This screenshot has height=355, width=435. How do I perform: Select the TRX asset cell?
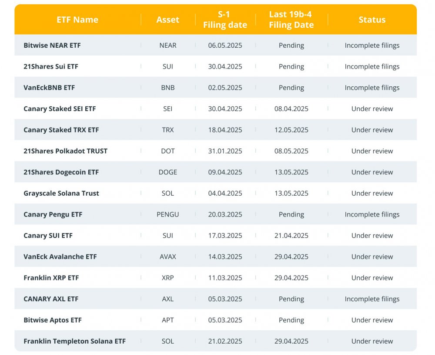coord(168,130)
